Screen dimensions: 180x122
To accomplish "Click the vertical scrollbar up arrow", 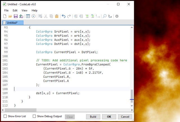I will [132, 27].
